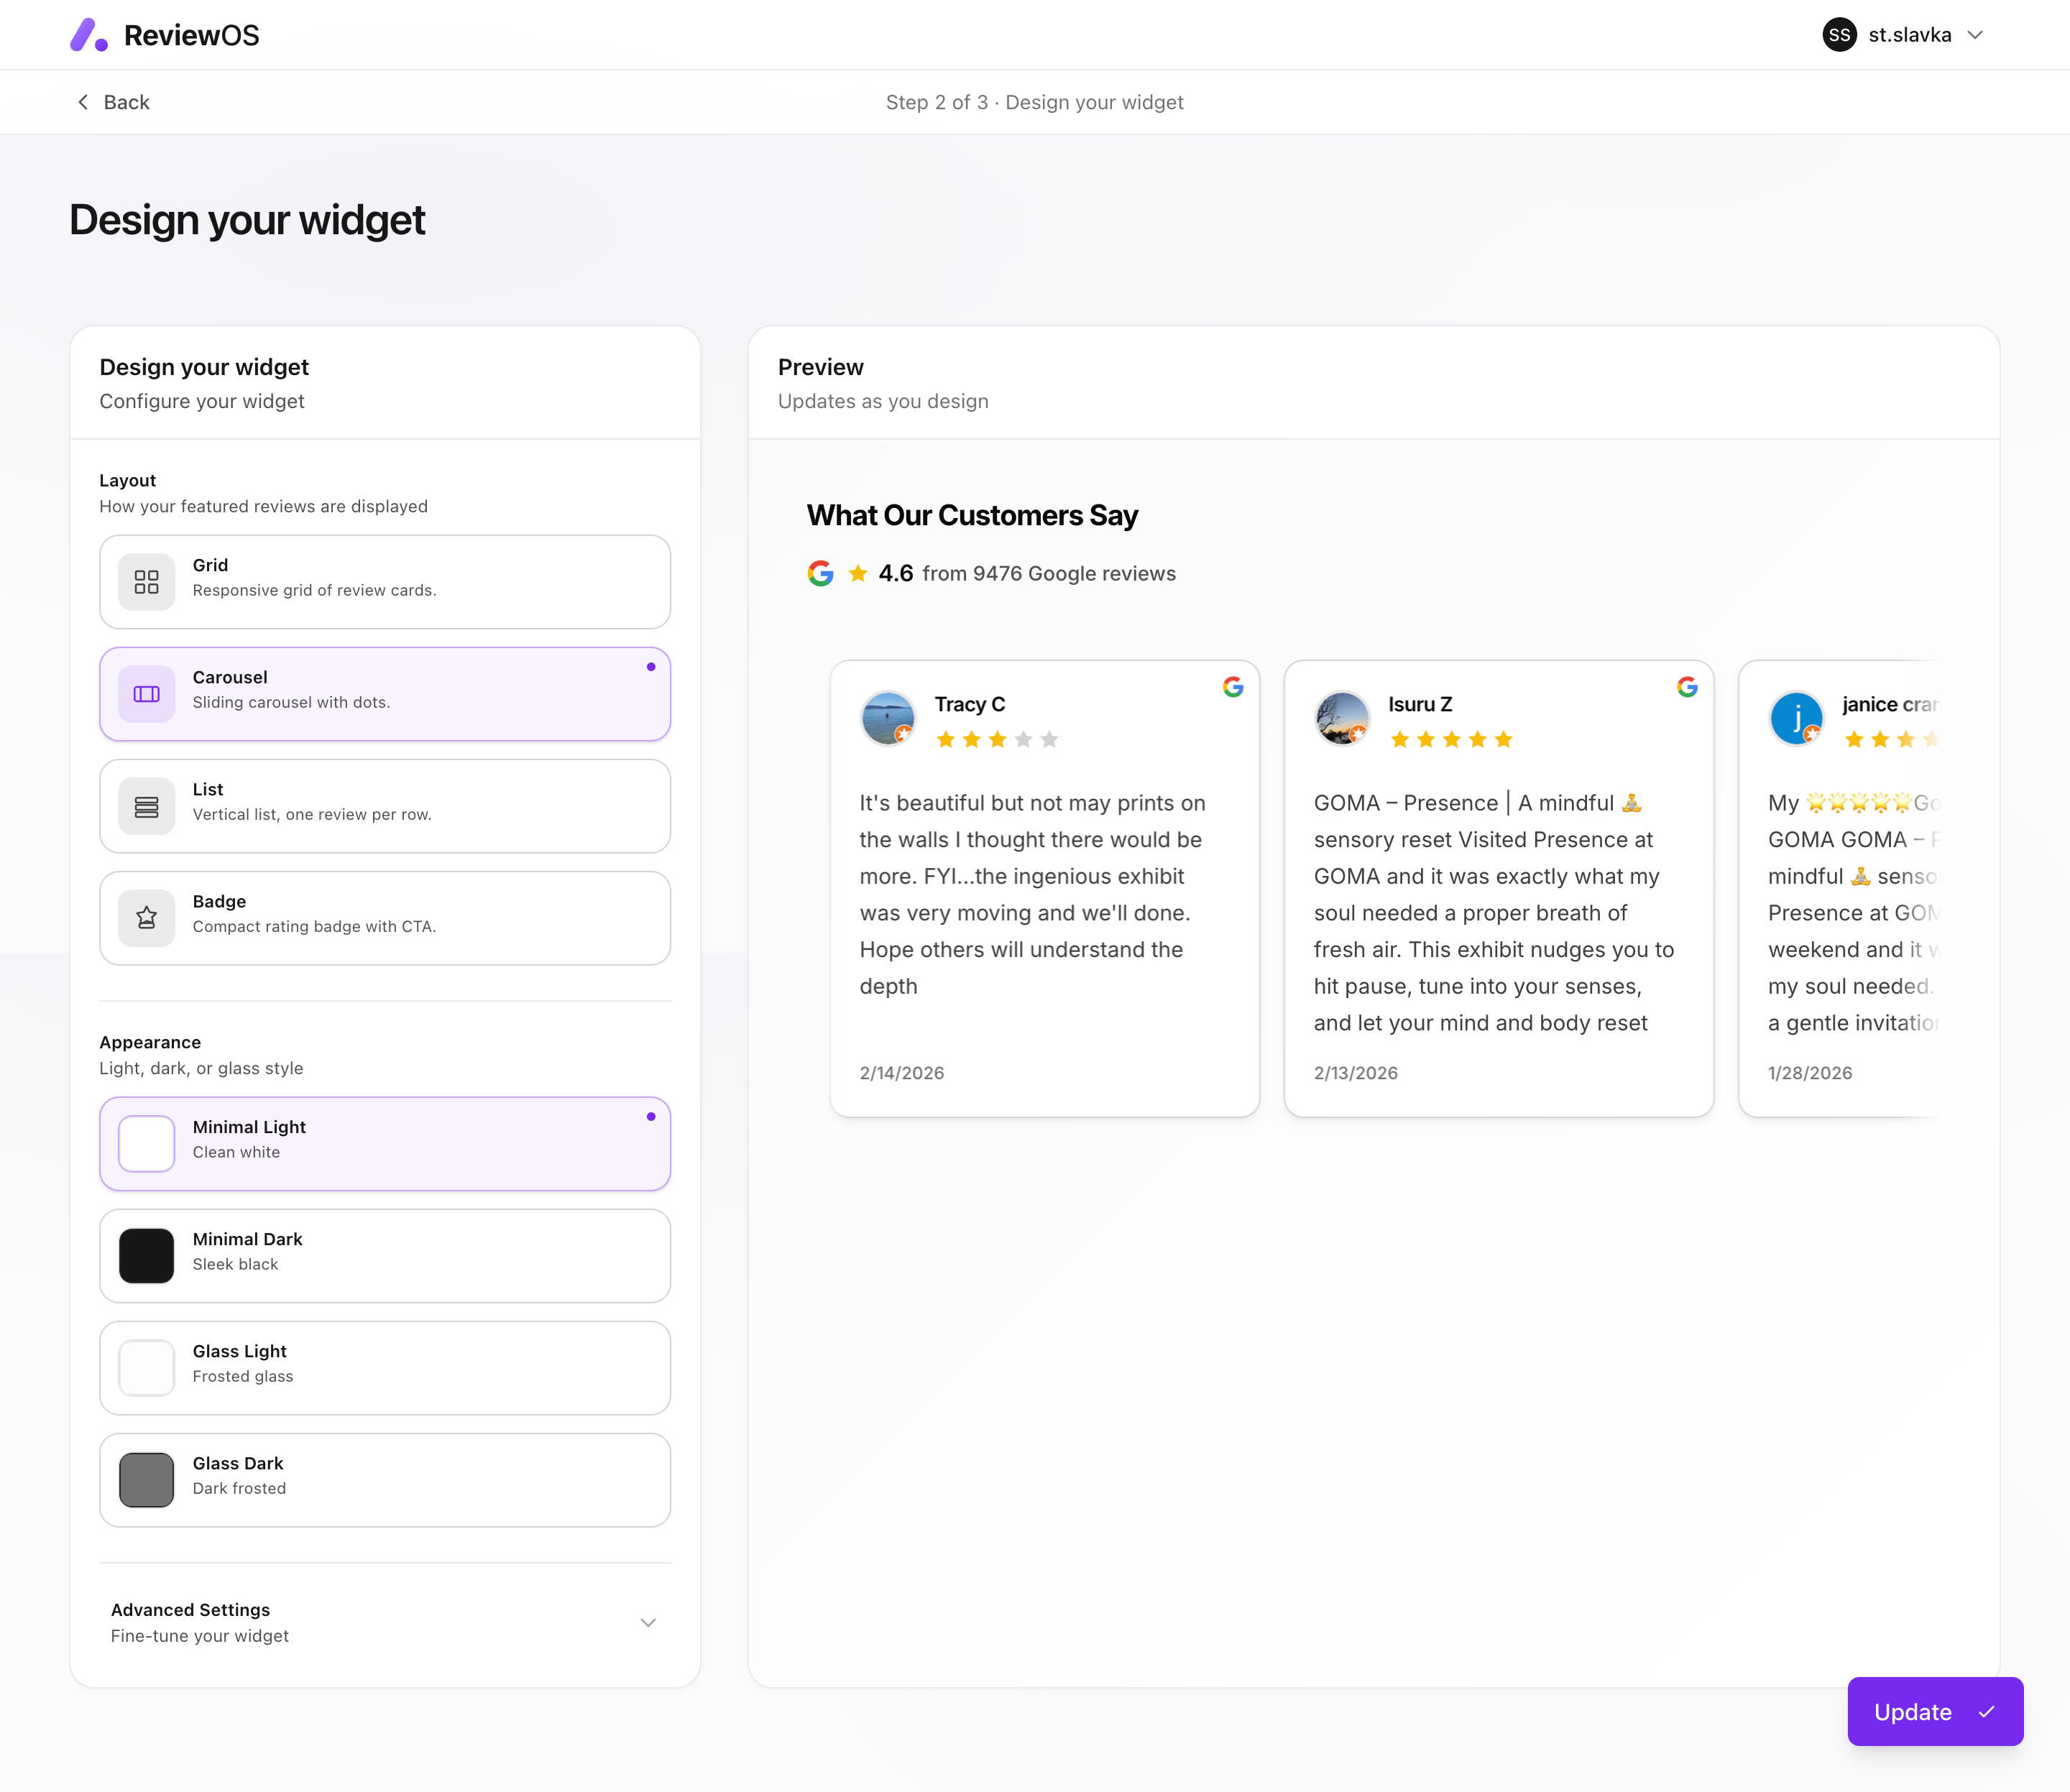
Task: Choose the Badge layout card
Action: tap(385, 918)
